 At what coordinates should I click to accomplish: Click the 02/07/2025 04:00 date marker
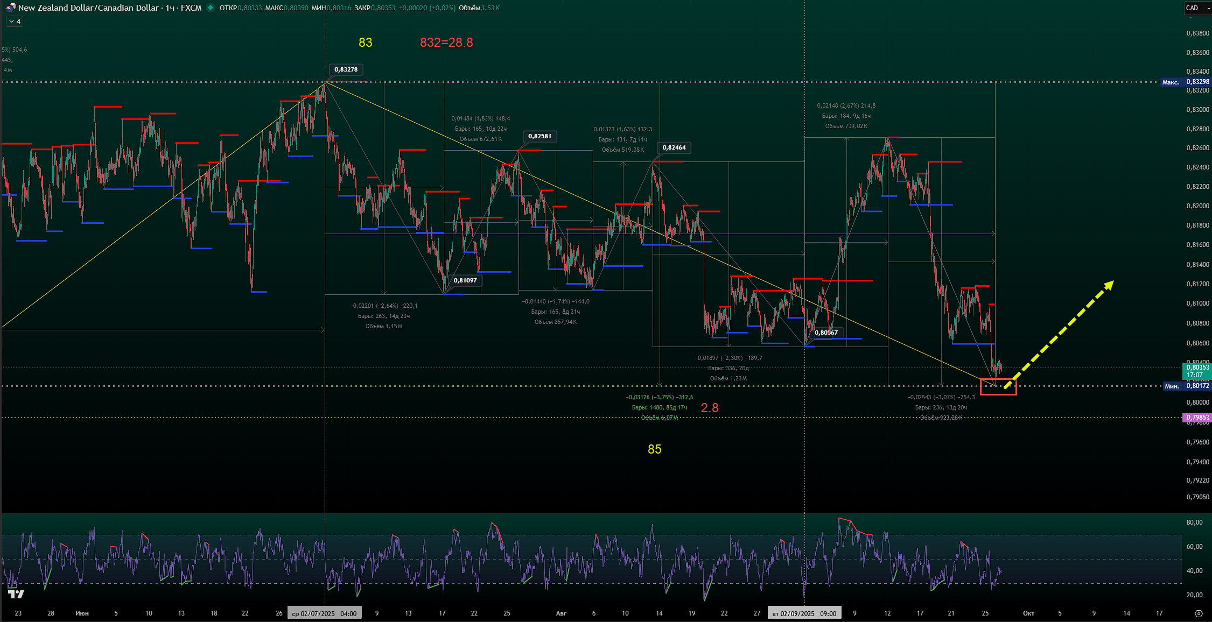point(324,613)
